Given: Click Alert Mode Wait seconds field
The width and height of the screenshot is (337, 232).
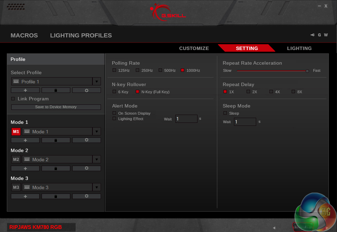Looking at the screenshot, I should click(x=186, y=119).
